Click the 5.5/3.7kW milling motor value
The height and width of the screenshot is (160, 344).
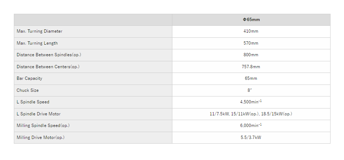click(251, 138)
